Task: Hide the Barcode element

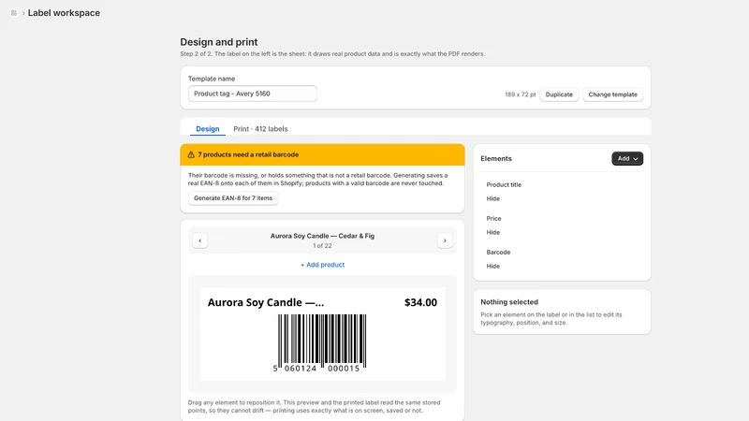Action: 493,266
